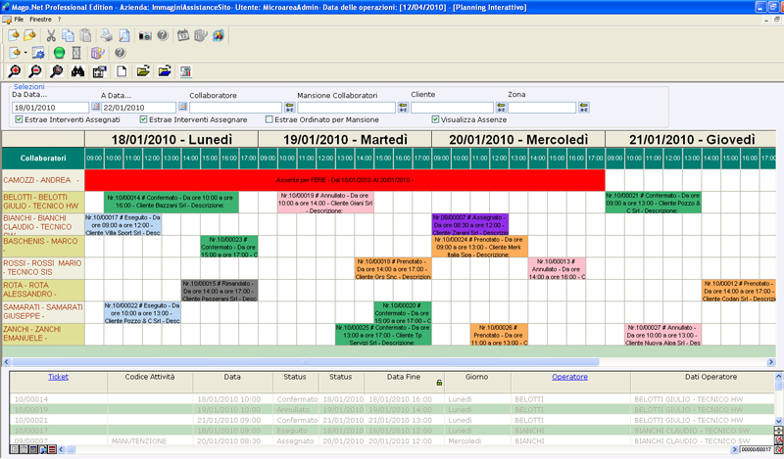Click the grid vertical scrollbar down arrow
This screenshot has width=784, height=459.
(778, 421)
